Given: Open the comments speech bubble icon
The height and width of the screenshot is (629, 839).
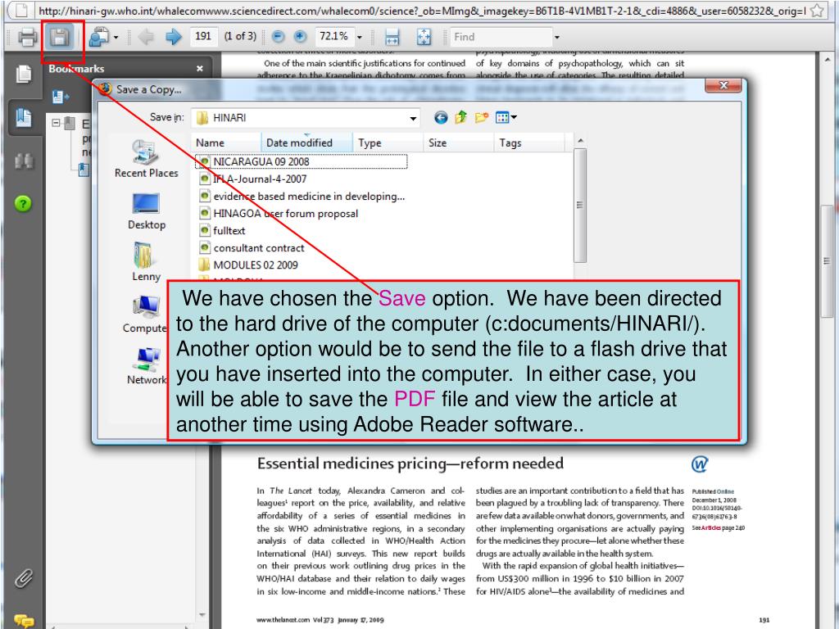Looking at the screenshot, I should pos(24,621).
